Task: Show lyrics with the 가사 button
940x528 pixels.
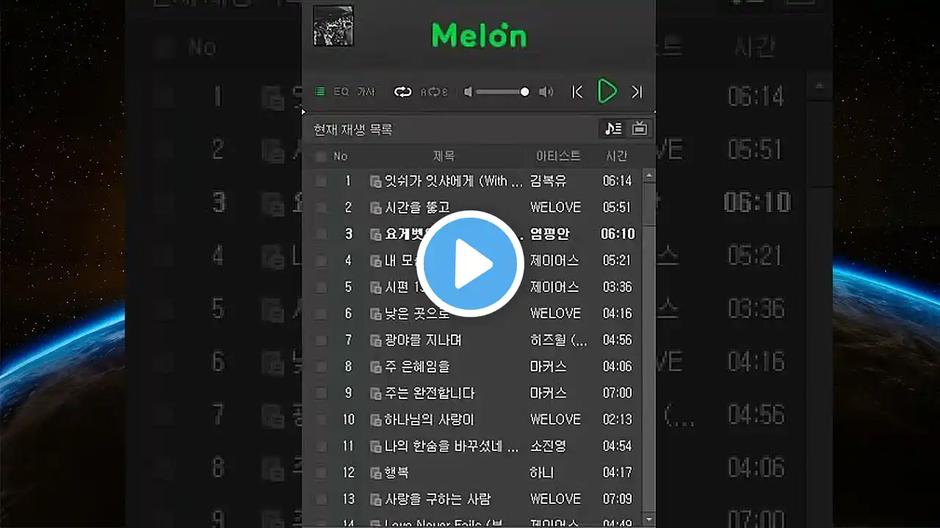Action: 366,92
